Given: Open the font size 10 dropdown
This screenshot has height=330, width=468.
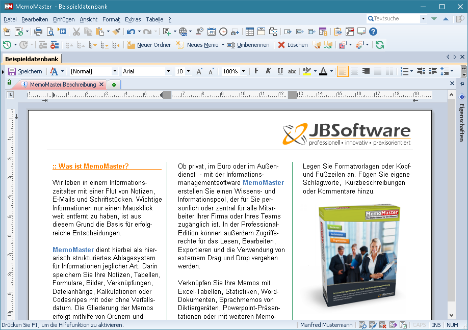Looking at the screenshot, I should tap(188, 71).
